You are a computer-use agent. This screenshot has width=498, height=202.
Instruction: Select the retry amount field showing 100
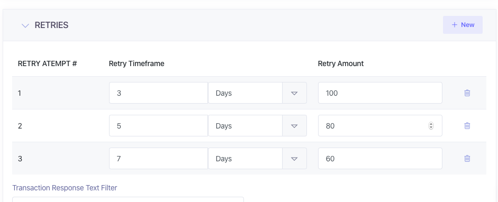(380, 93)
